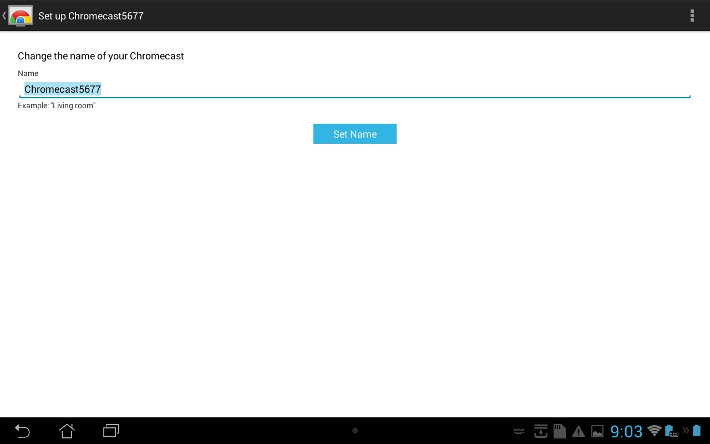
Task: Tap the Wi-Fi signal status icon
Action: (x=655, y=431)
